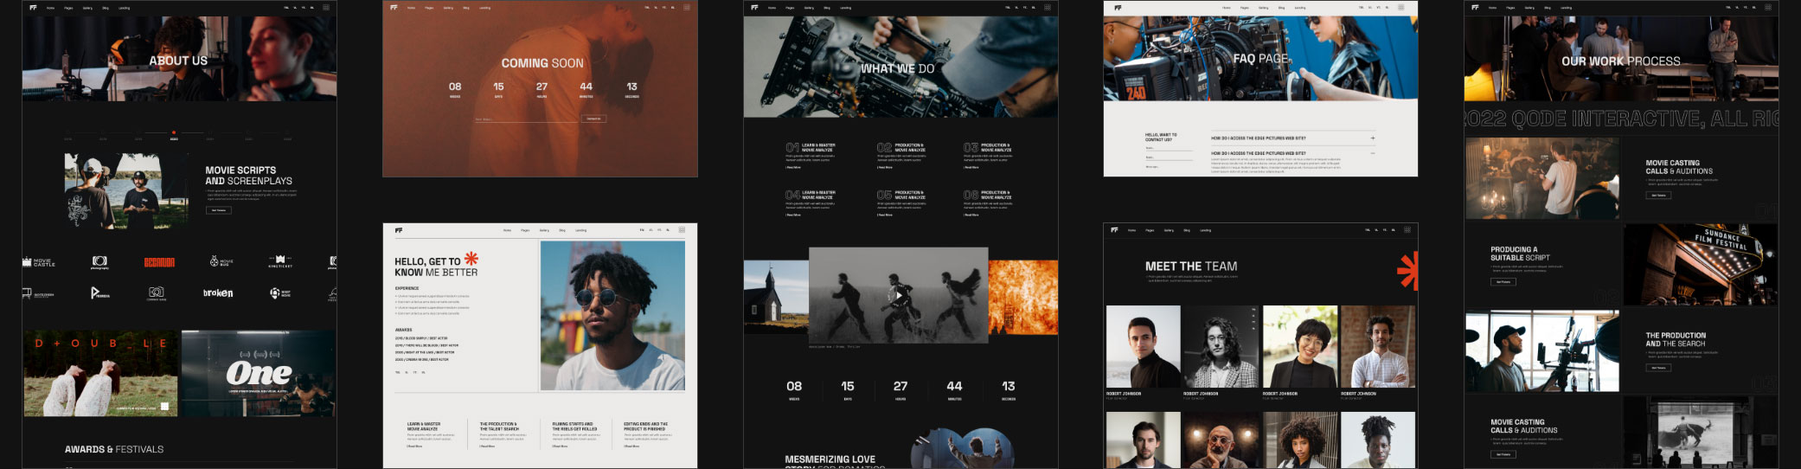Screen dimensions: 1801x469
Task: Expand first FAQ question with plus icon
Action: [1372, 138]
